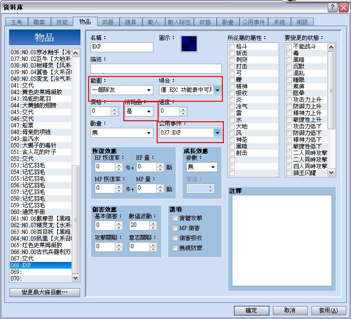This screenshot has height=319, width=351.
Task: Toggle the 不能战斗 state checkbox
Action: point(289,47)
